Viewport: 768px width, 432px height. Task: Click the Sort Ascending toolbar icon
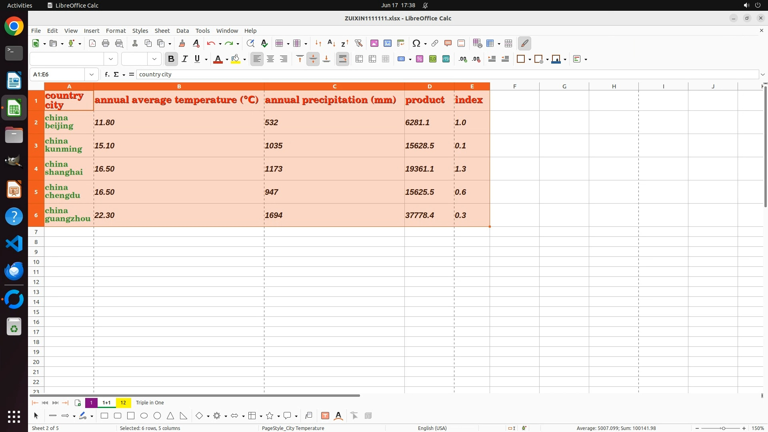tap(331, 43)
